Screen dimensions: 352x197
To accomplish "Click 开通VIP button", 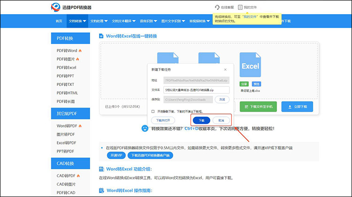I will pos(116,155).
